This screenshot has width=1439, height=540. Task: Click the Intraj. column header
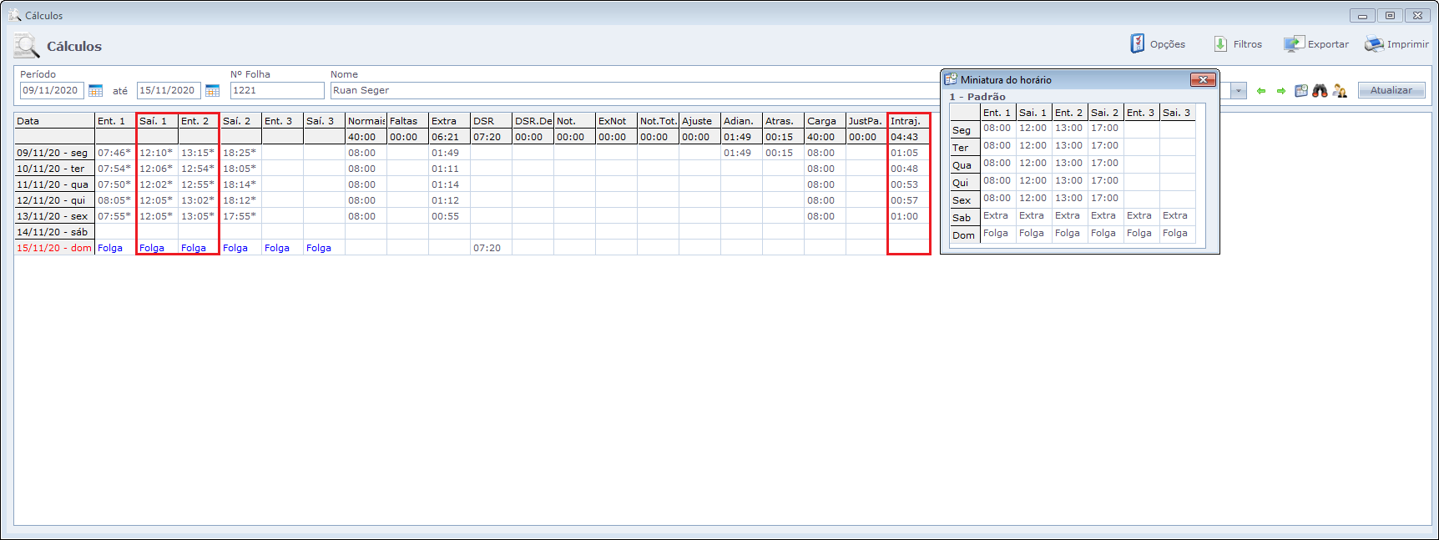[907, 121]
